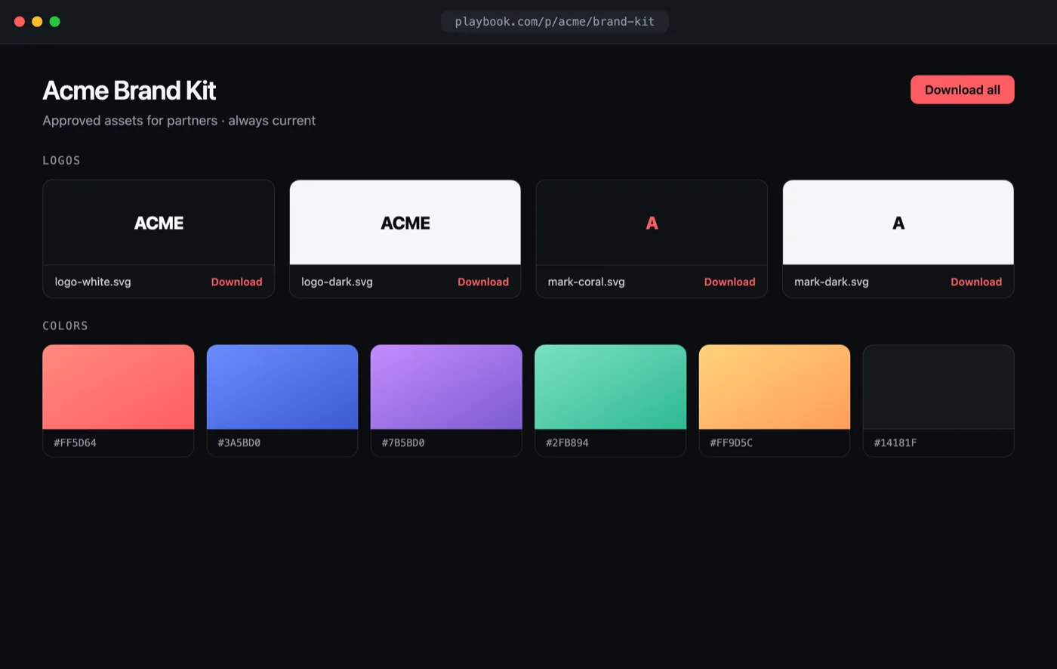
Task: Click the mark-coral.svg file name
Action: [586, 282]
